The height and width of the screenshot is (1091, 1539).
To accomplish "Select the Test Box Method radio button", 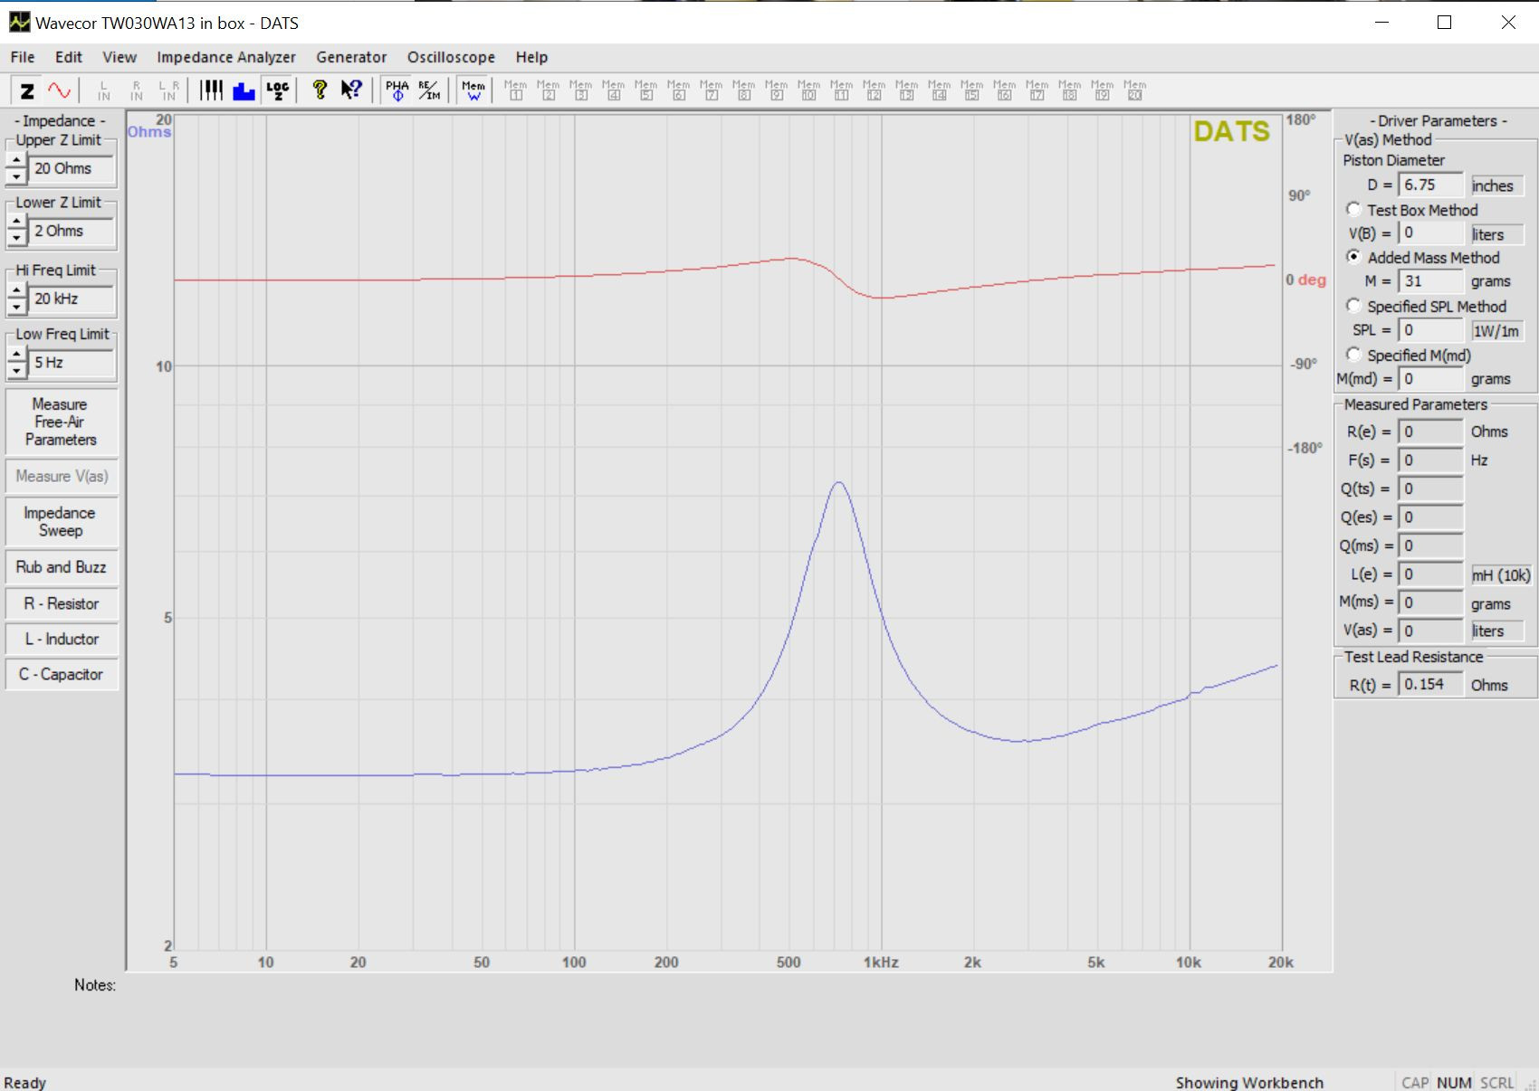I will (1353, 209).
